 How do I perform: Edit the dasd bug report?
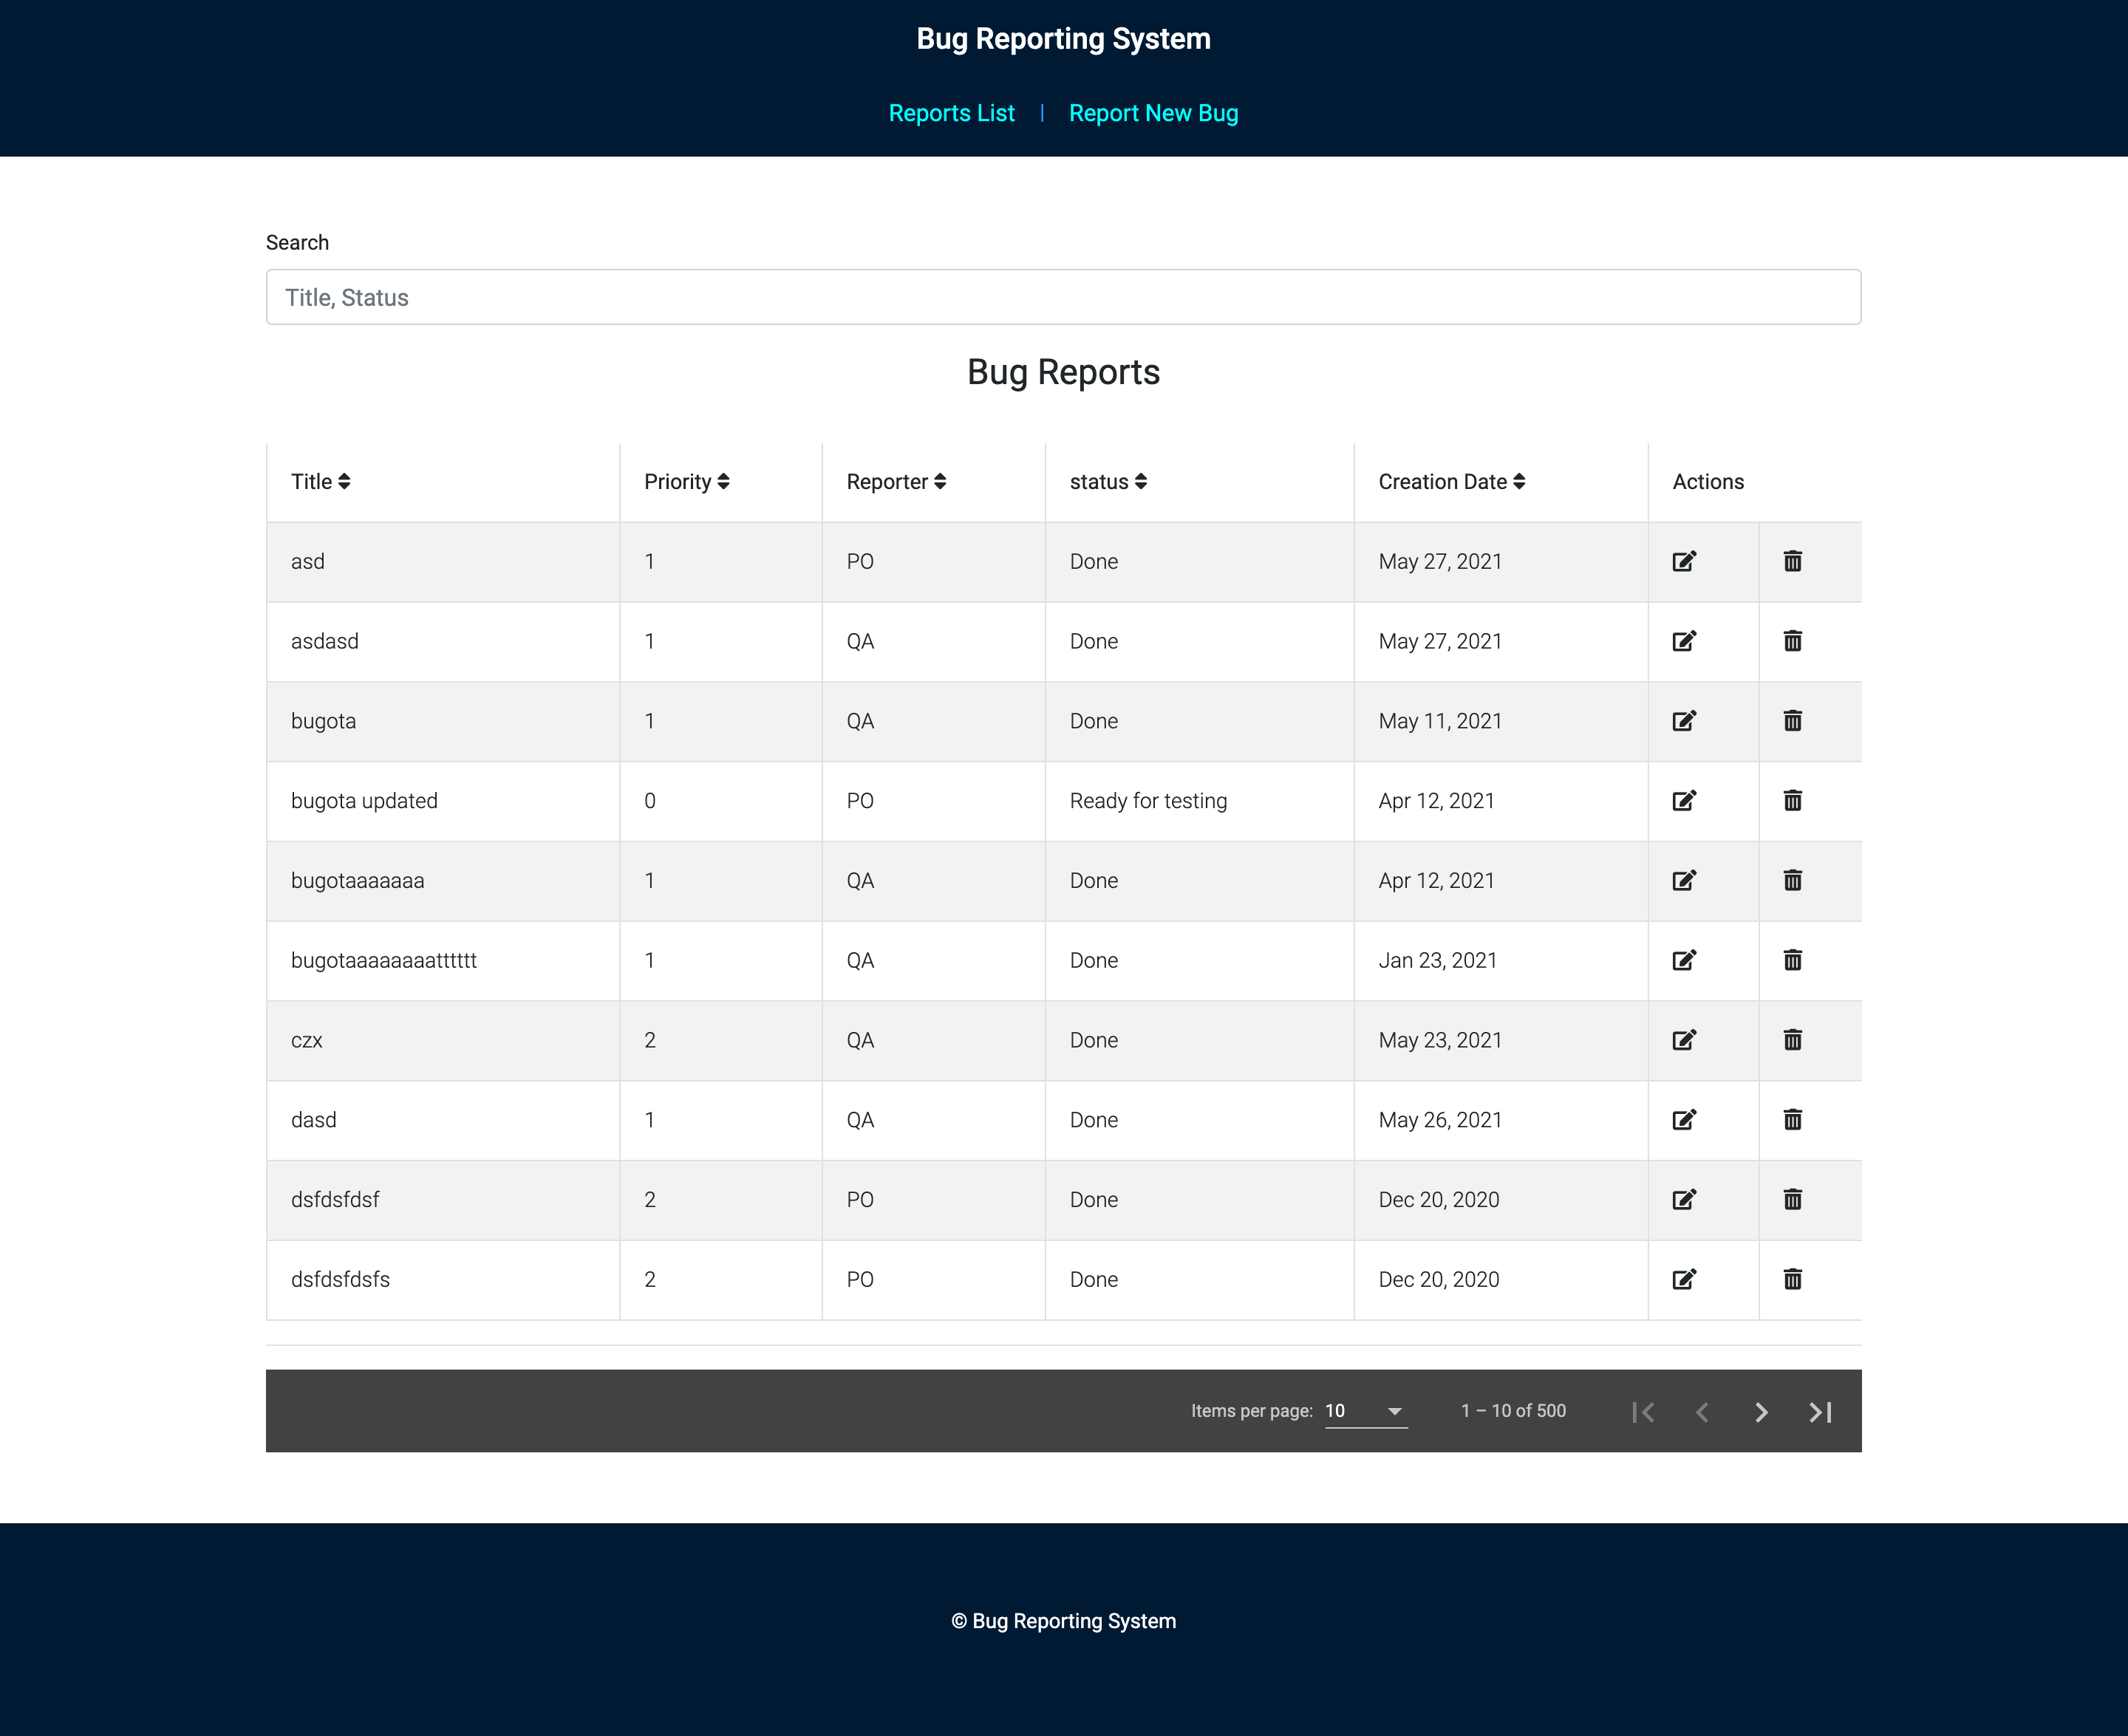[1687, 1120]
